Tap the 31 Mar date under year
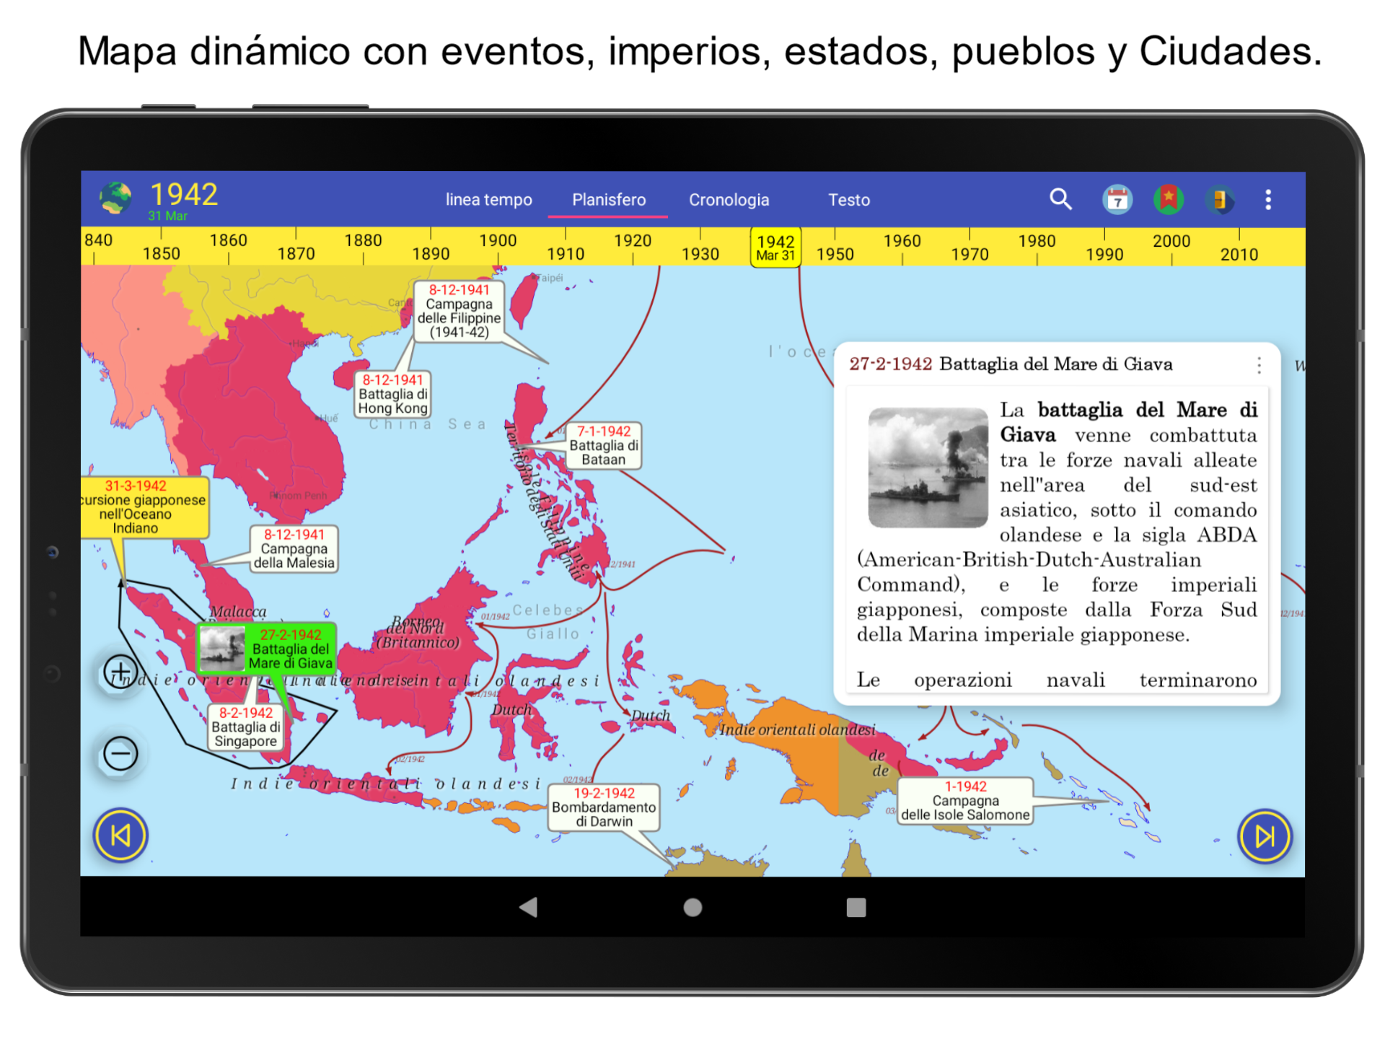The height and width of the screenshot is (1039, 1385). (167, 216)
